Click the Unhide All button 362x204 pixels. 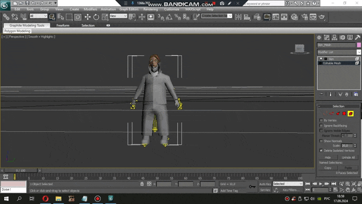[x=348, y=157]
